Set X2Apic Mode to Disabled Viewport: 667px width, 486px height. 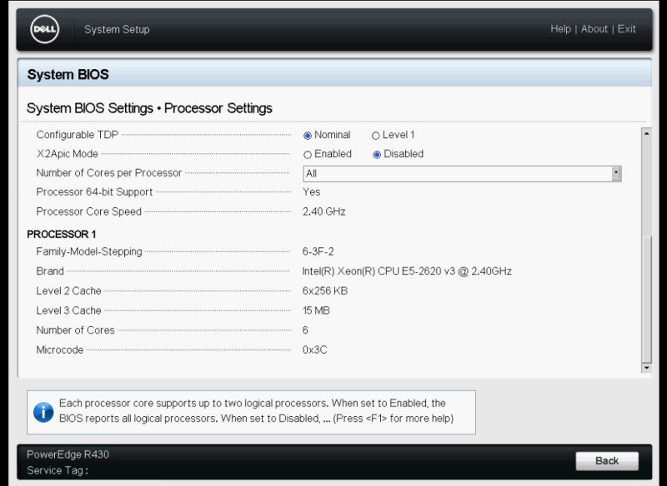click(377, 155)
